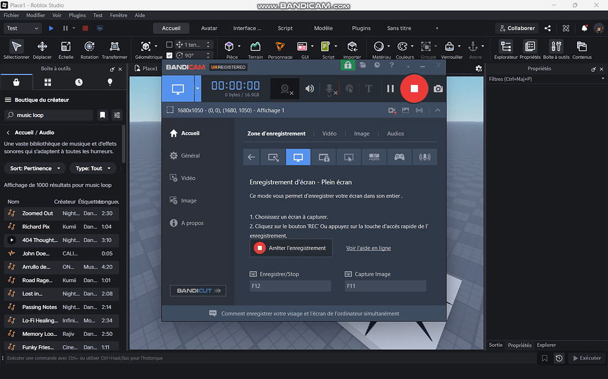This screenshot has width=608, height=379.
Task: Open Bandicam scheduled recording clock icon
Action: click(x=377, y=65)
